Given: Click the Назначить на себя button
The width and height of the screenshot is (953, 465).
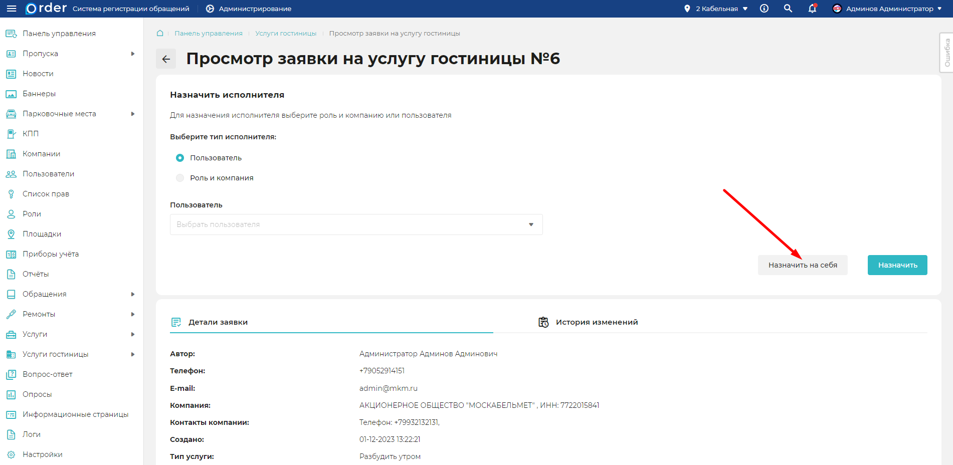Looking at the screenshot, I should (803, 265).
